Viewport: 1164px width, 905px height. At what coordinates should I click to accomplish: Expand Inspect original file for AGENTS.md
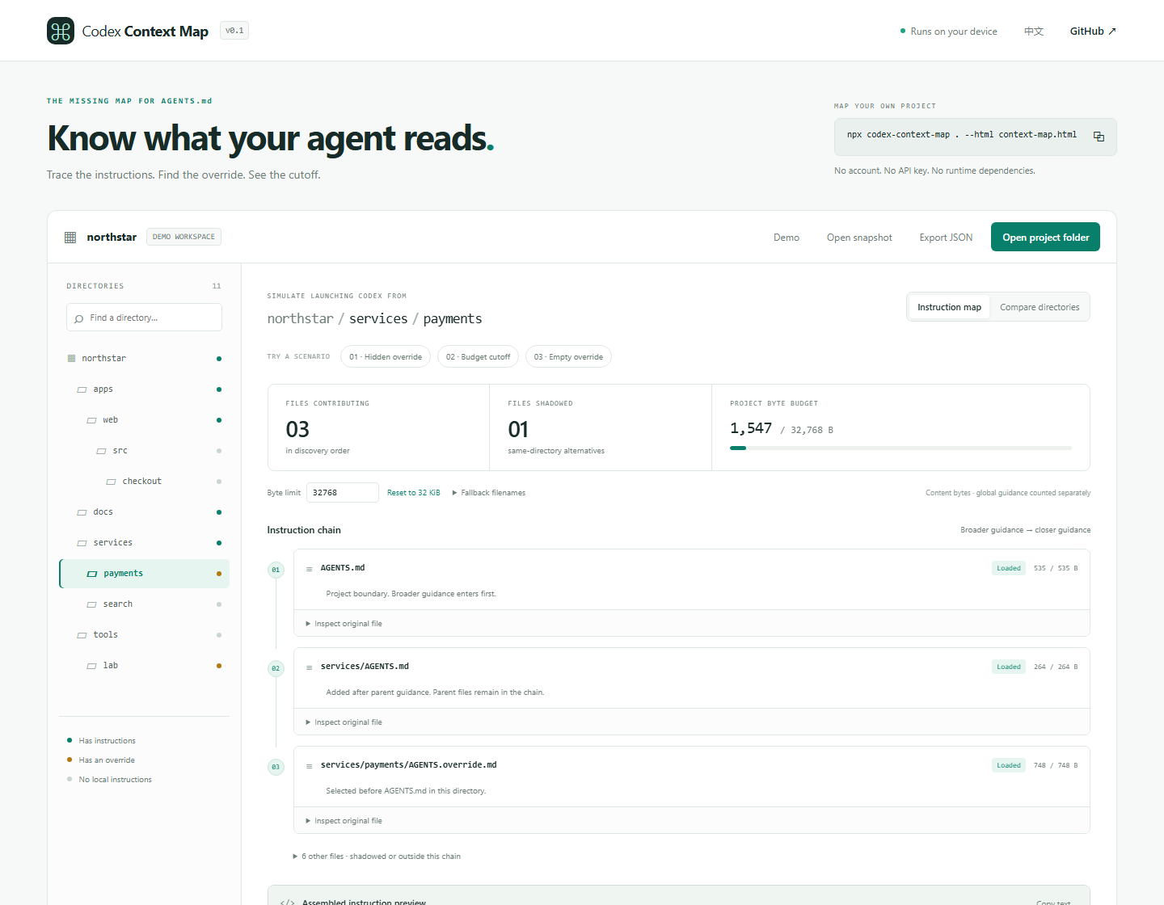click(x=344, y=624)
